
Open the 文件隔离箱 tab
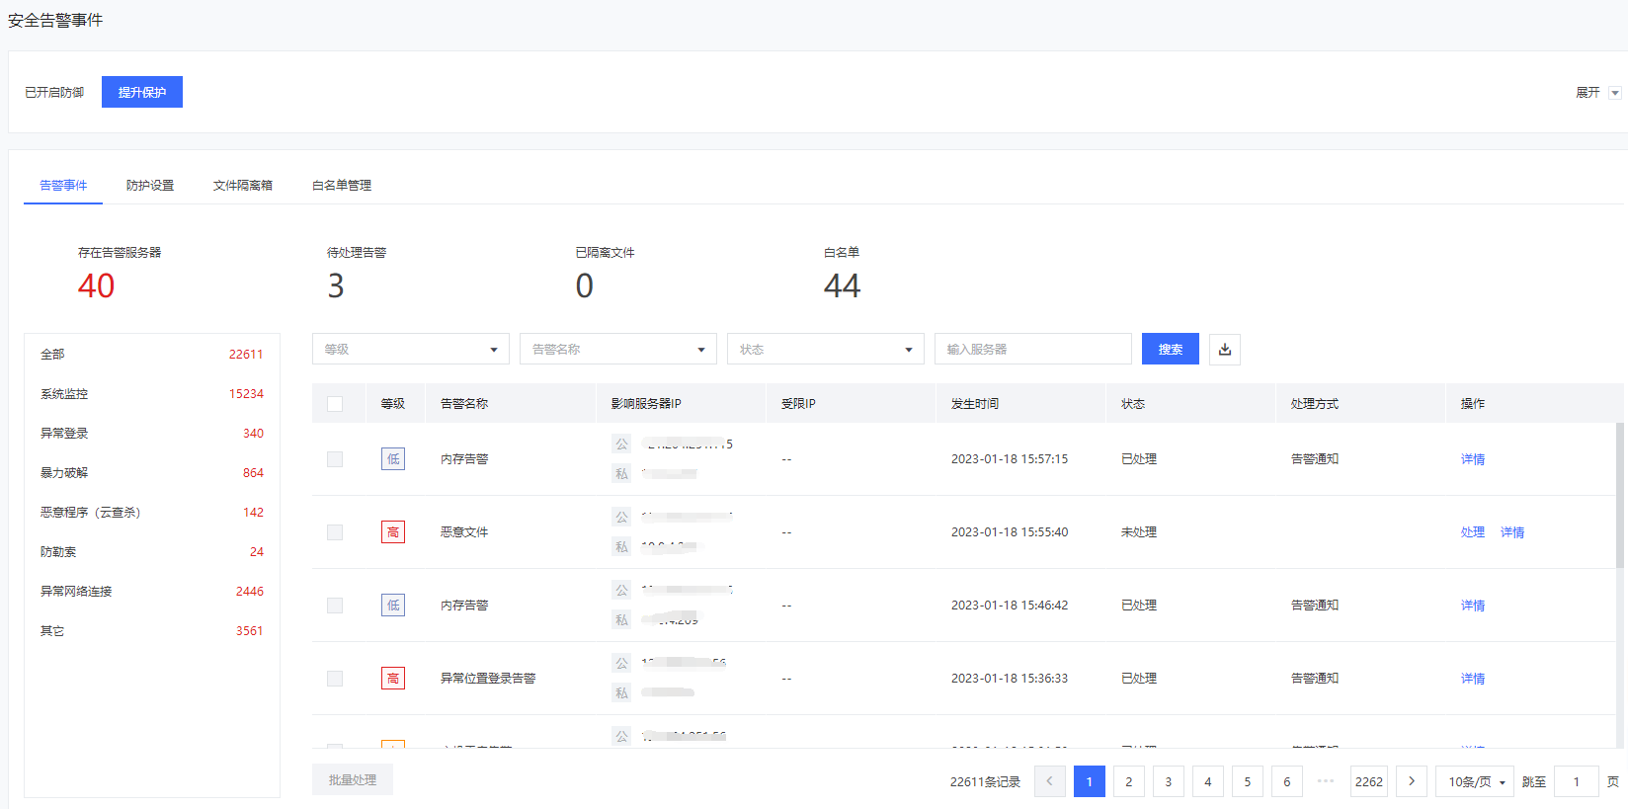(x=242, y=186)
